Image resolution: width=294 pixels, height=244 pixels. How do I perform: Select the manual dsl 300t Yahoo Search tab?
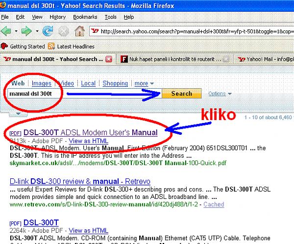click(57, 59)
